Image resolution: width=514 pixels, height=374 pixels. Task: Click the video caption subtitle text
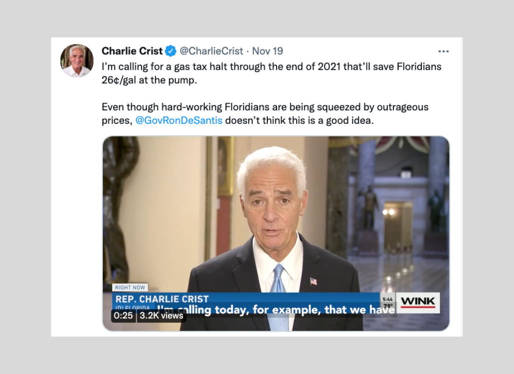point(276,309)
